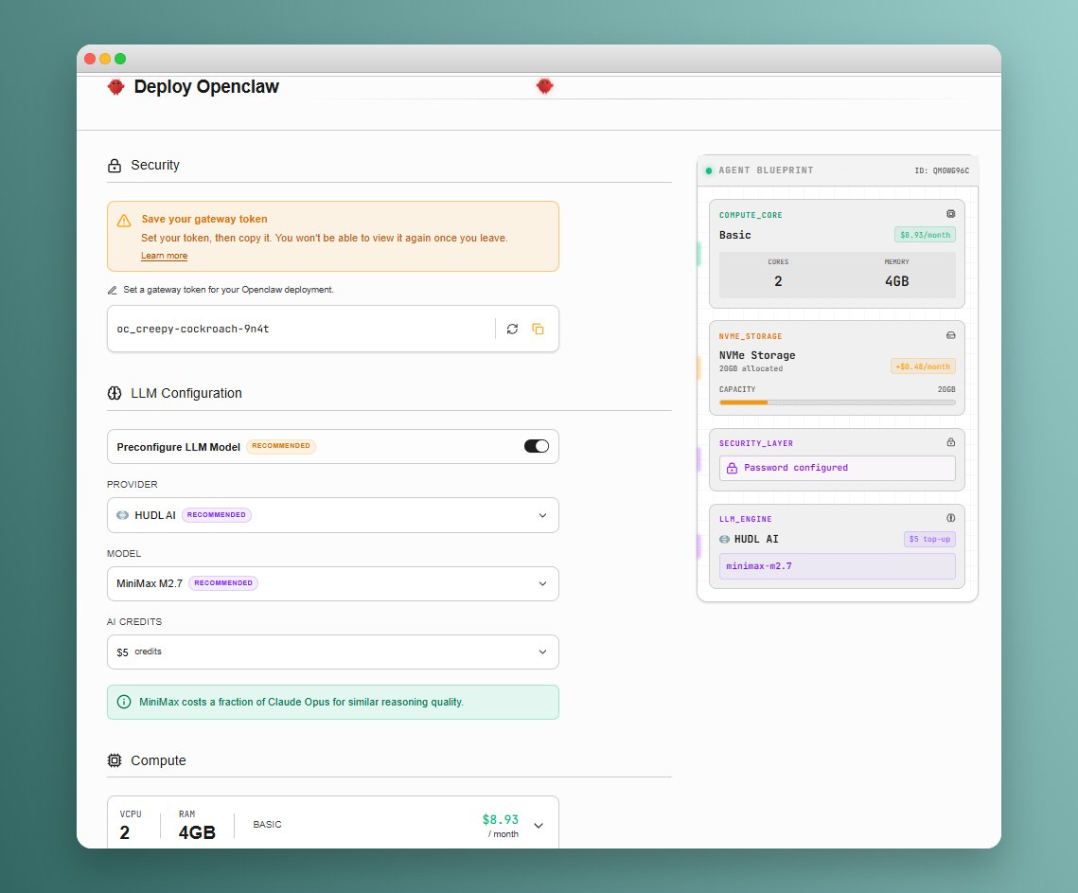The height and width of the screenshot is (893, 1078).
Task: Click the CPU icon on the COMPUTE_CORE card
Action: [x=951, y=214]
